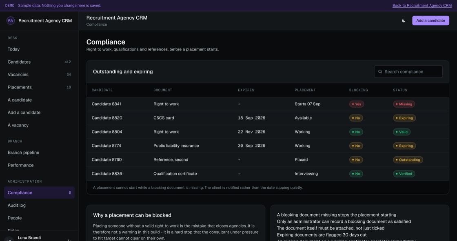
Task: Open Audit log in the sidebar
Action: tap(39, 205)
